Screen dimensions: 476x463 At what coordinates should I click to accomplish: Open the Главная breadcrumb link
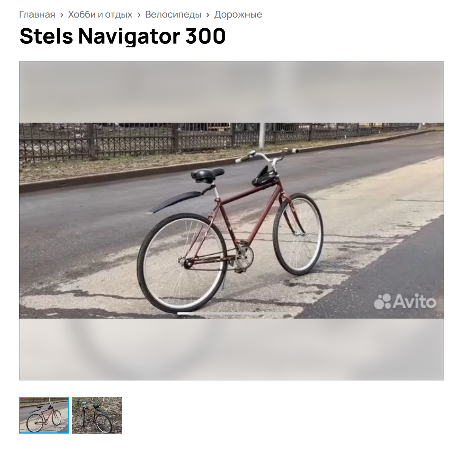[37, 15]
